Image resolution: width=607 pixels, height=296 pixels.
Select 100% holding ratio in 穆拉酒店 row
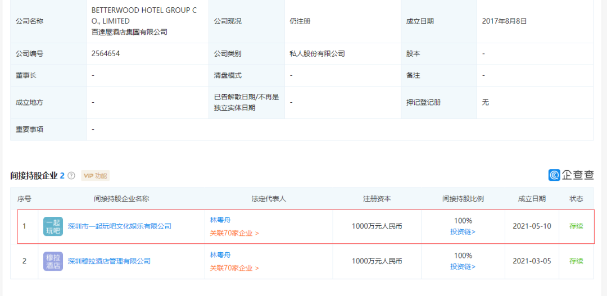(463, 256)
